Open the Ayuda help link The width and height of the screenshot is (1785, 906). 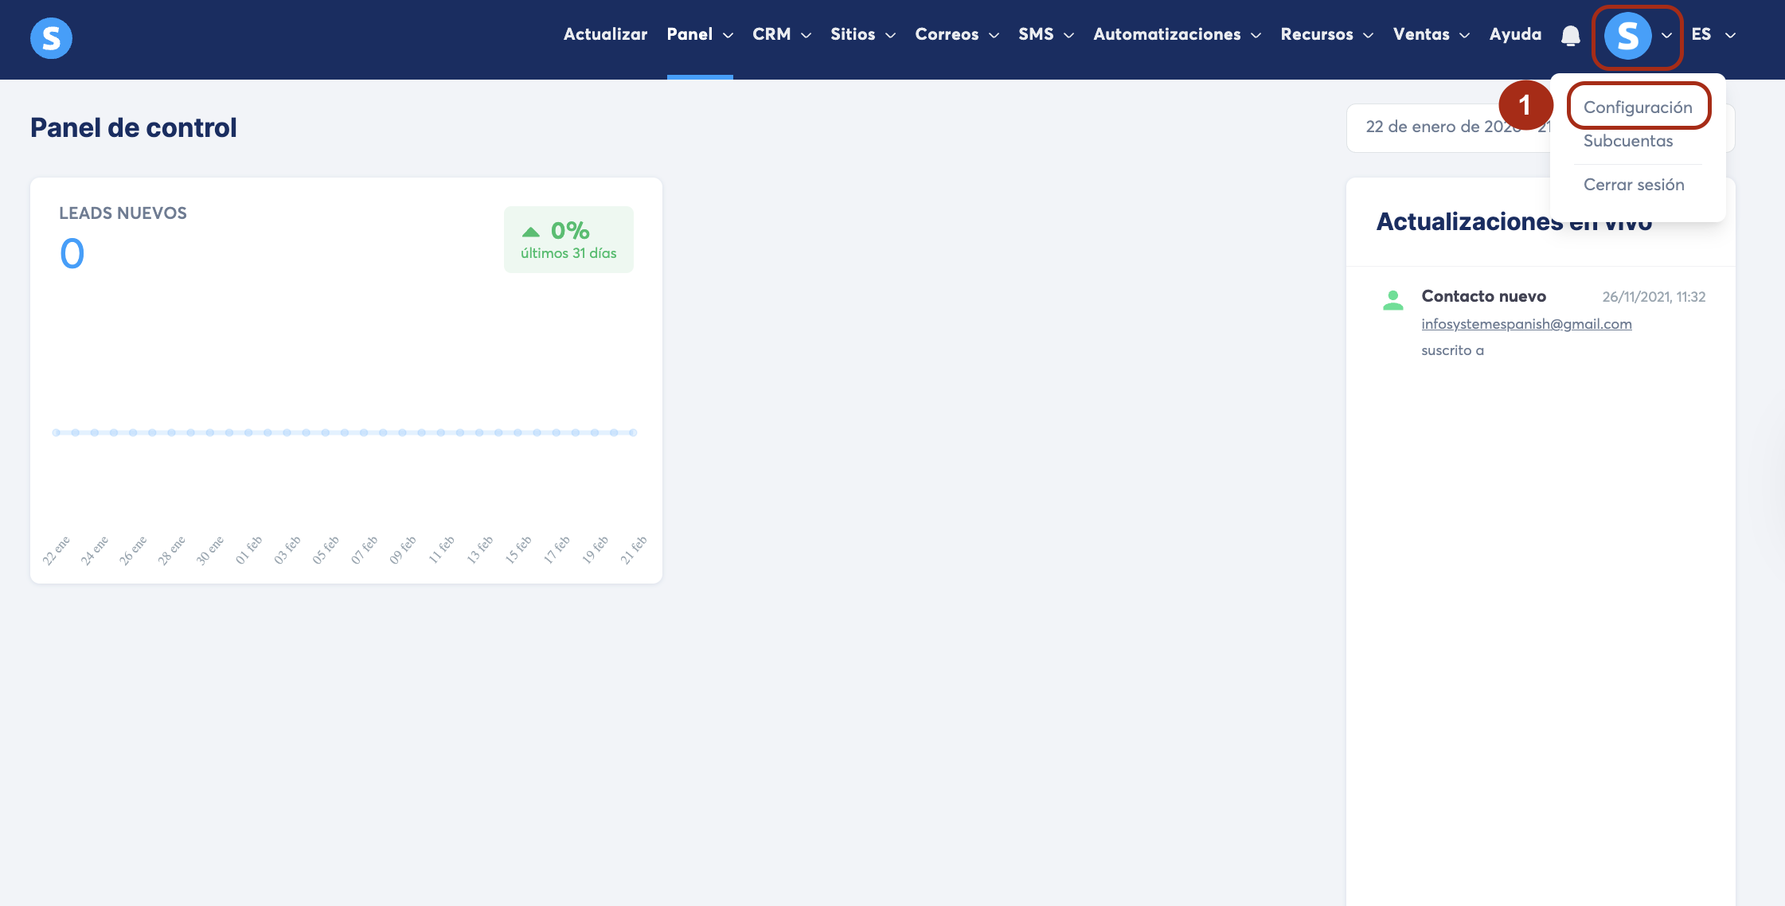[x=1515, y=34]
